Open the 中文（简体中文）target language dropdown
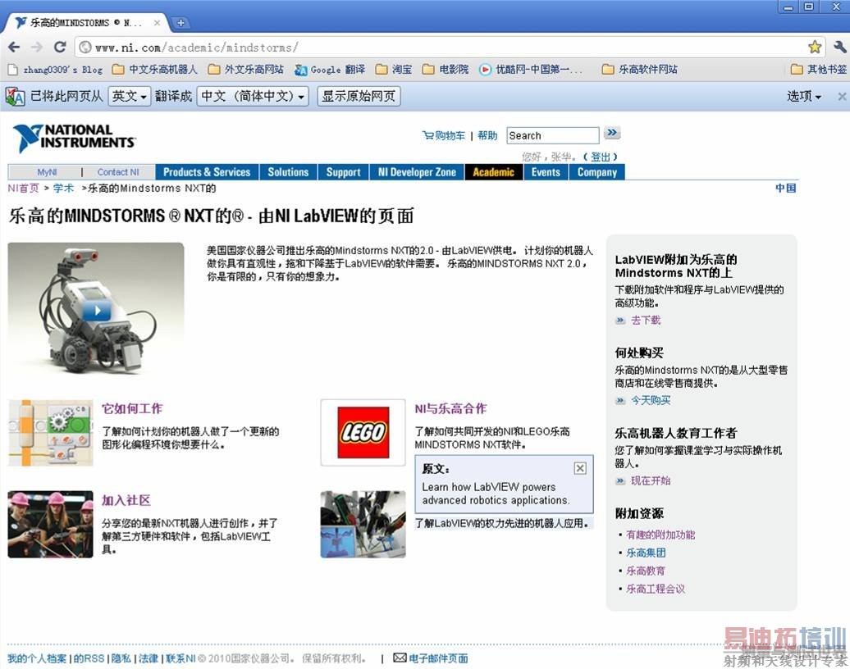 point(253,97)
